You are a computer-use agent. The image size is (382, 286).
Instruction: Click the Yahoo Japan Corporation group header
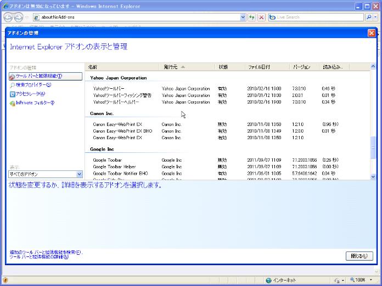[119, 78]
